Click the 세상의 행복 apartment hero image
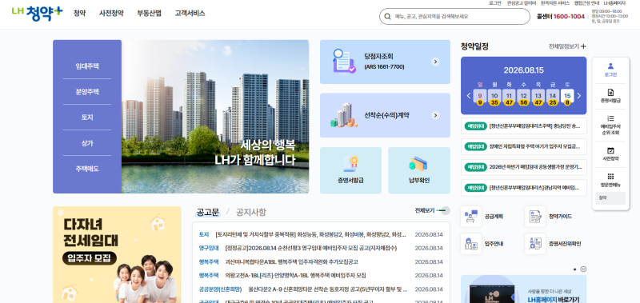 pos(215,117)
